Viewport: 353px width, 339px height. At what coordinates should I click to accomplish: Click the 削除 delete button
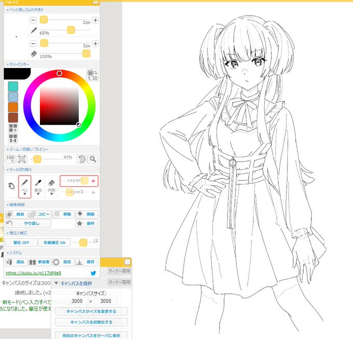(87, 214)
